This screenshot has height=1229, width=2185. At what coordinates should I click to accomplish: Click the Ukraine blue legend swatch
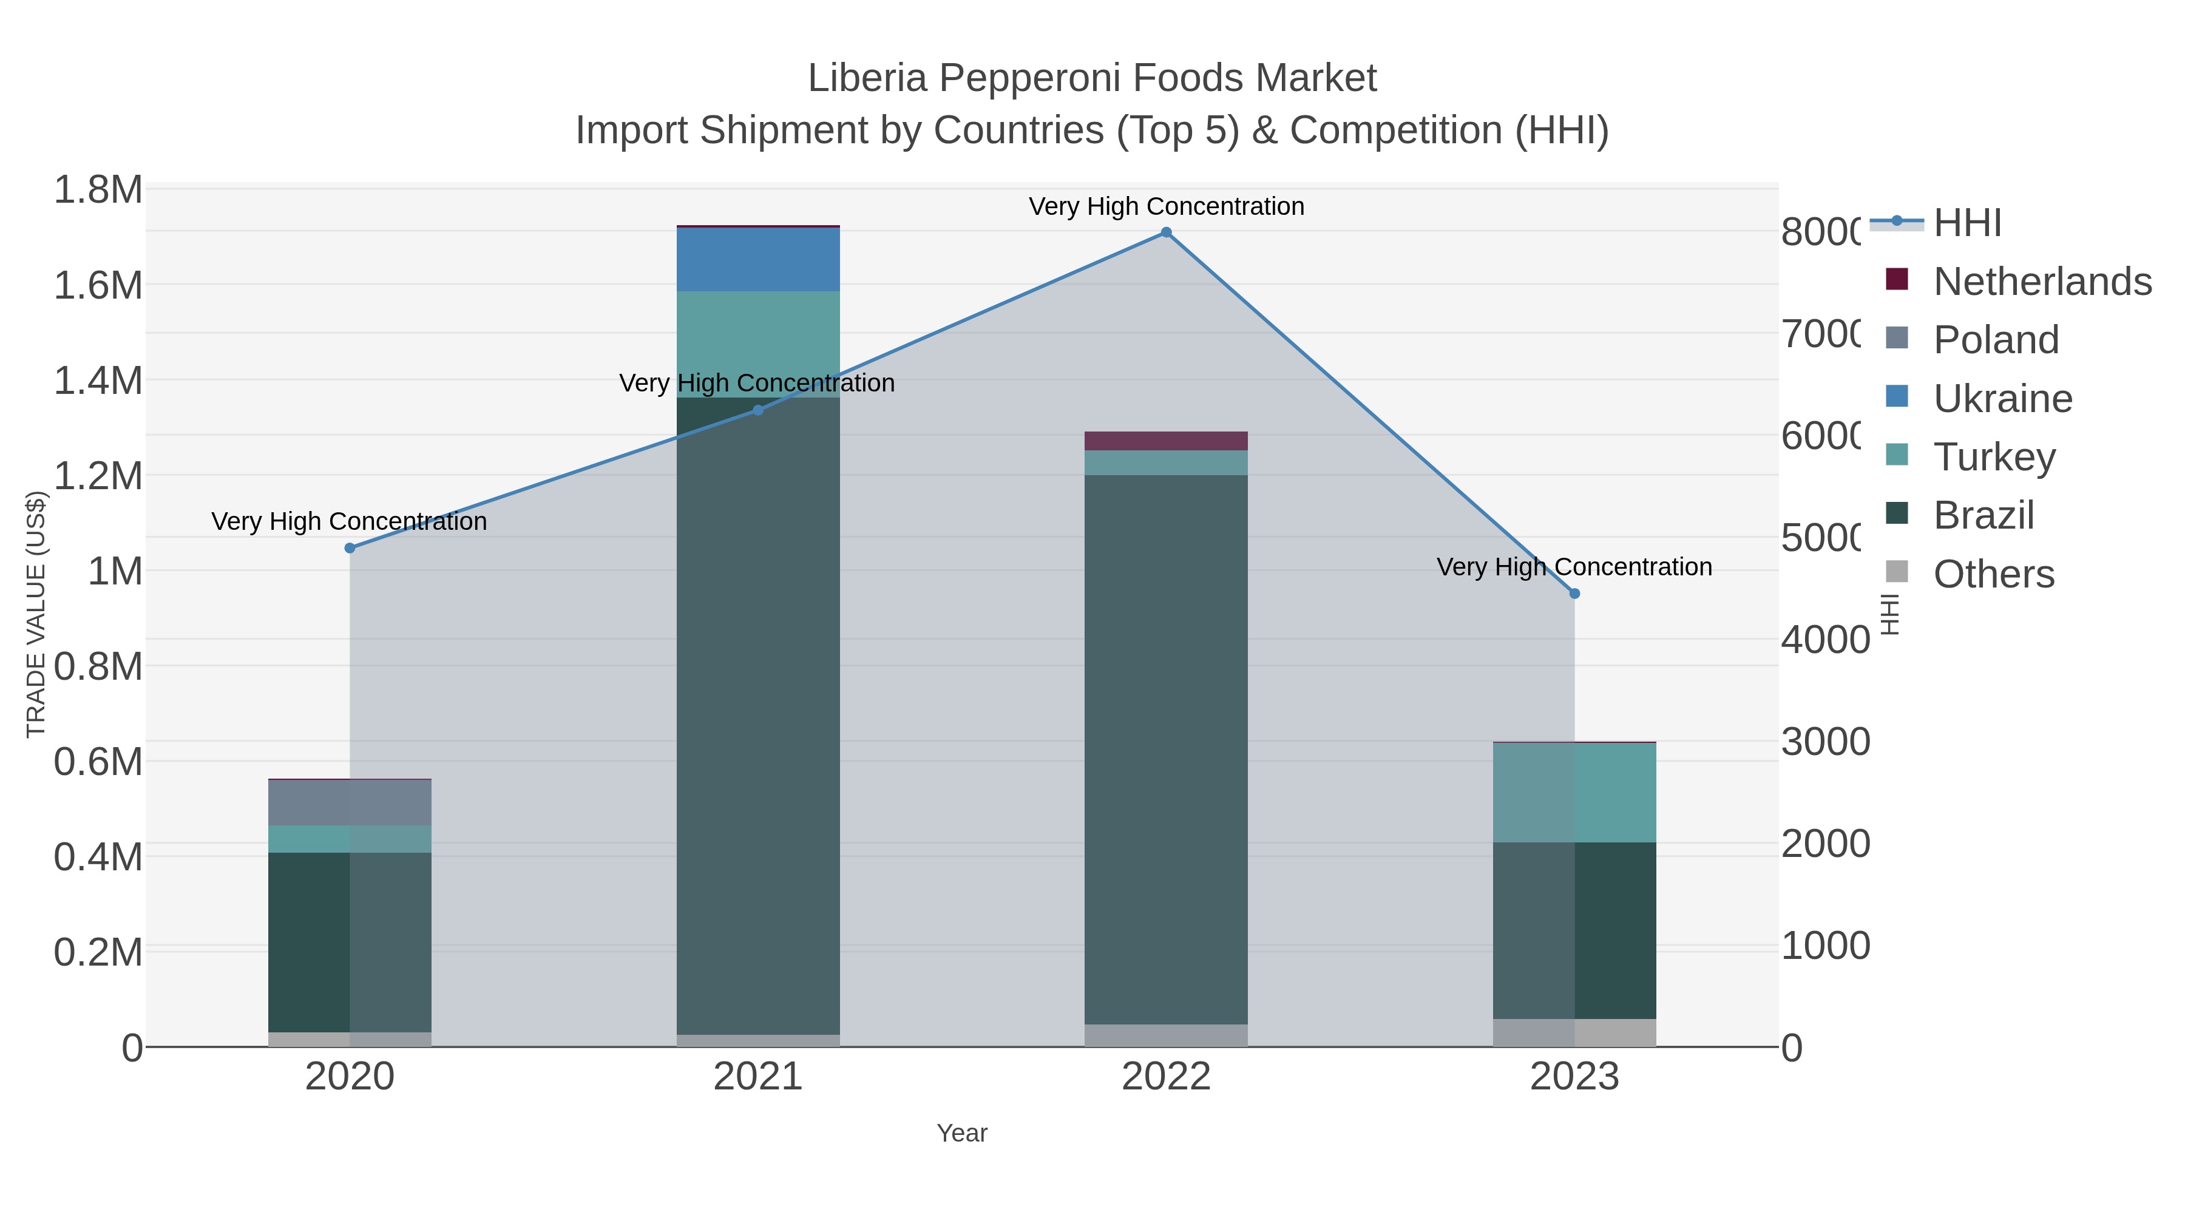1897,396
